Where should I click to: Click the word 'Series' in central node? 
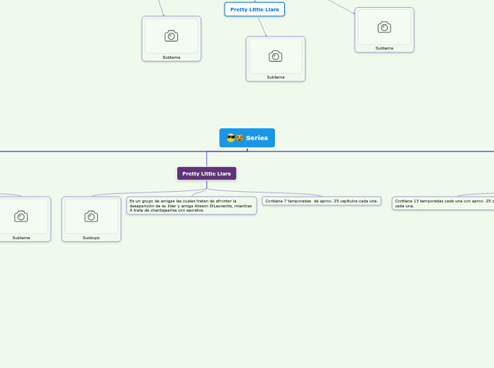click(257, 138)
